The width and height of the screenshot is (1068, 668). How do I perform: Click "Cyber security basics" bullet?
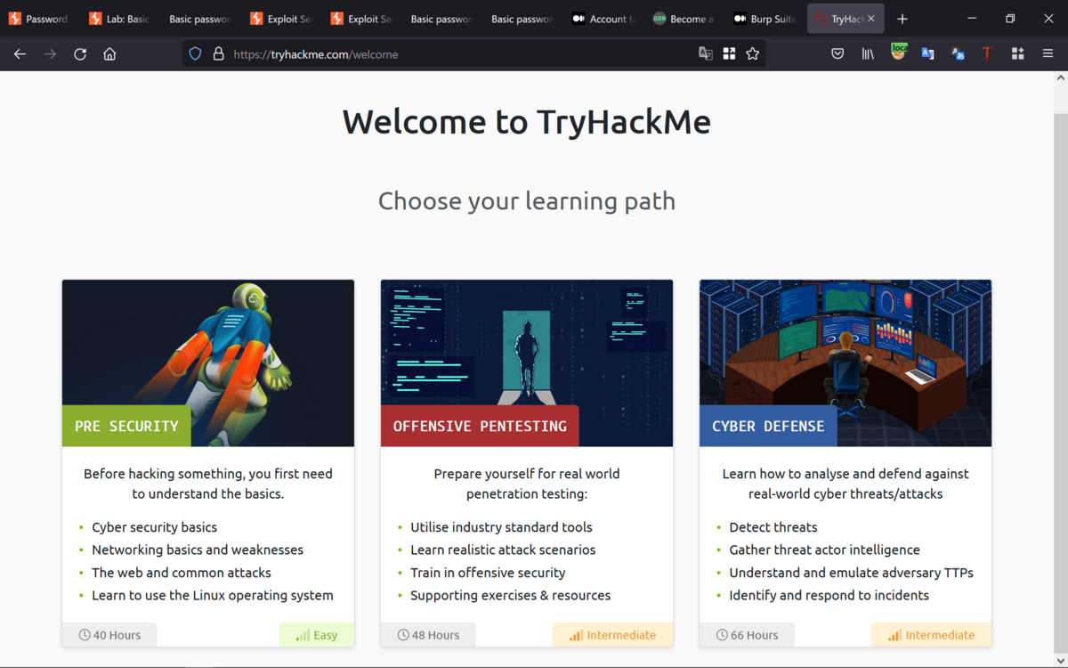click(x=154, y=527)
